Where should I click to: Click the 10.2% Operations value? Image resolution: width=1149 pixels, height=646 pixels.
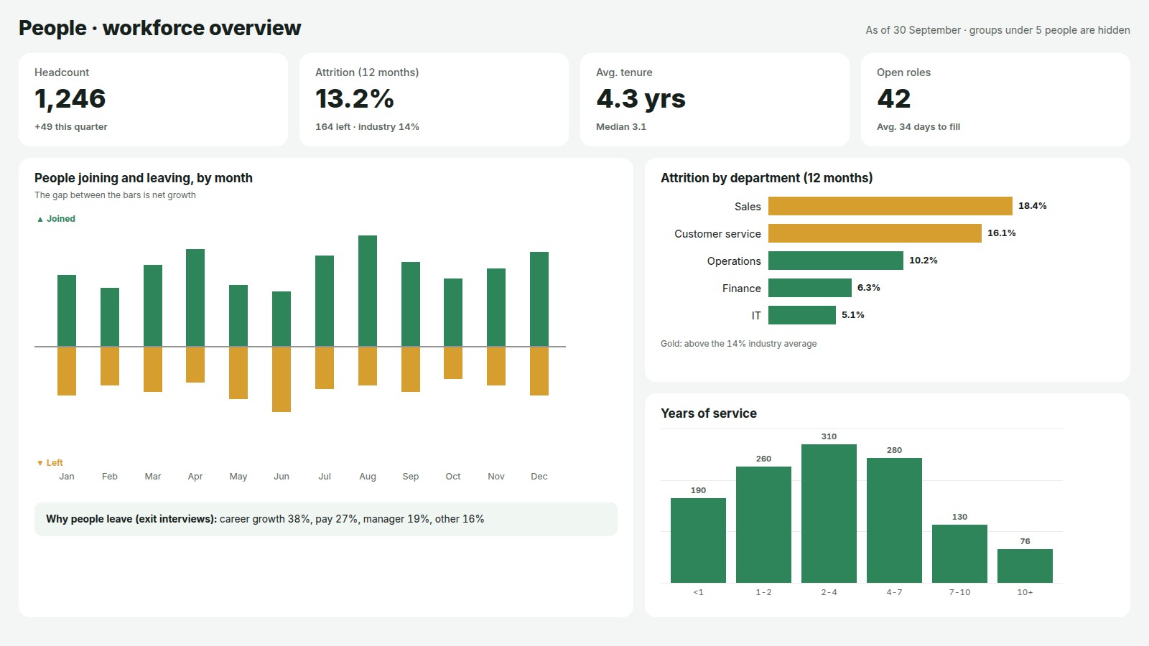tap(924, 261)
